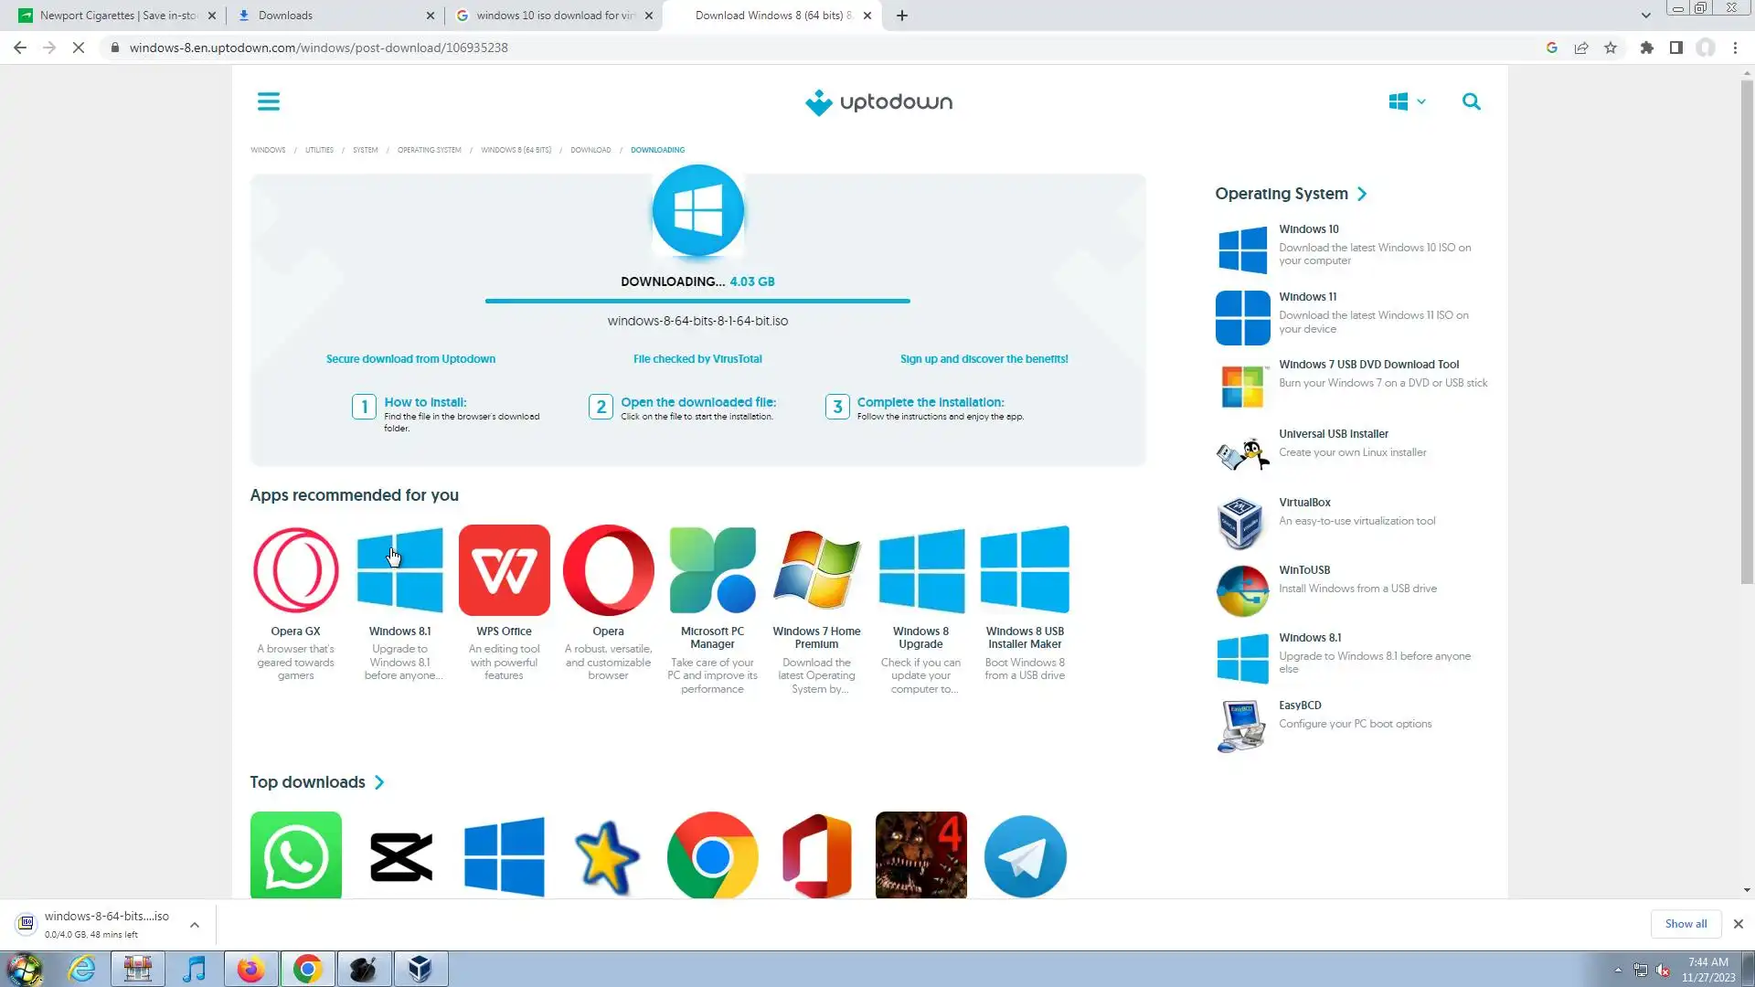This screenshot has height=987, width=1755.
Task: Open the VirtualBox sidebar entry icon
Action: (1241, 522)
